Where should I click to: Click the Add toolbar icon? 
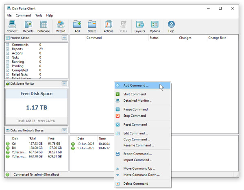point(77,26)
